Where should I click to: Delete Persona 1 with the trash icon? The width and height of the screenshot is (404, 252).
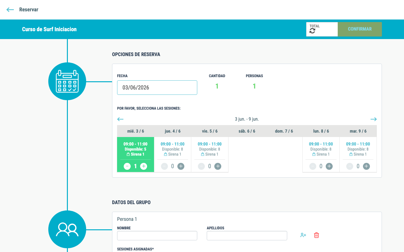[x=317, y=235]
